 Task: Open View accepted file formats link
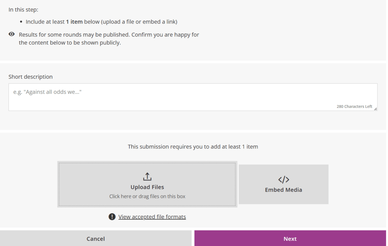152,217
